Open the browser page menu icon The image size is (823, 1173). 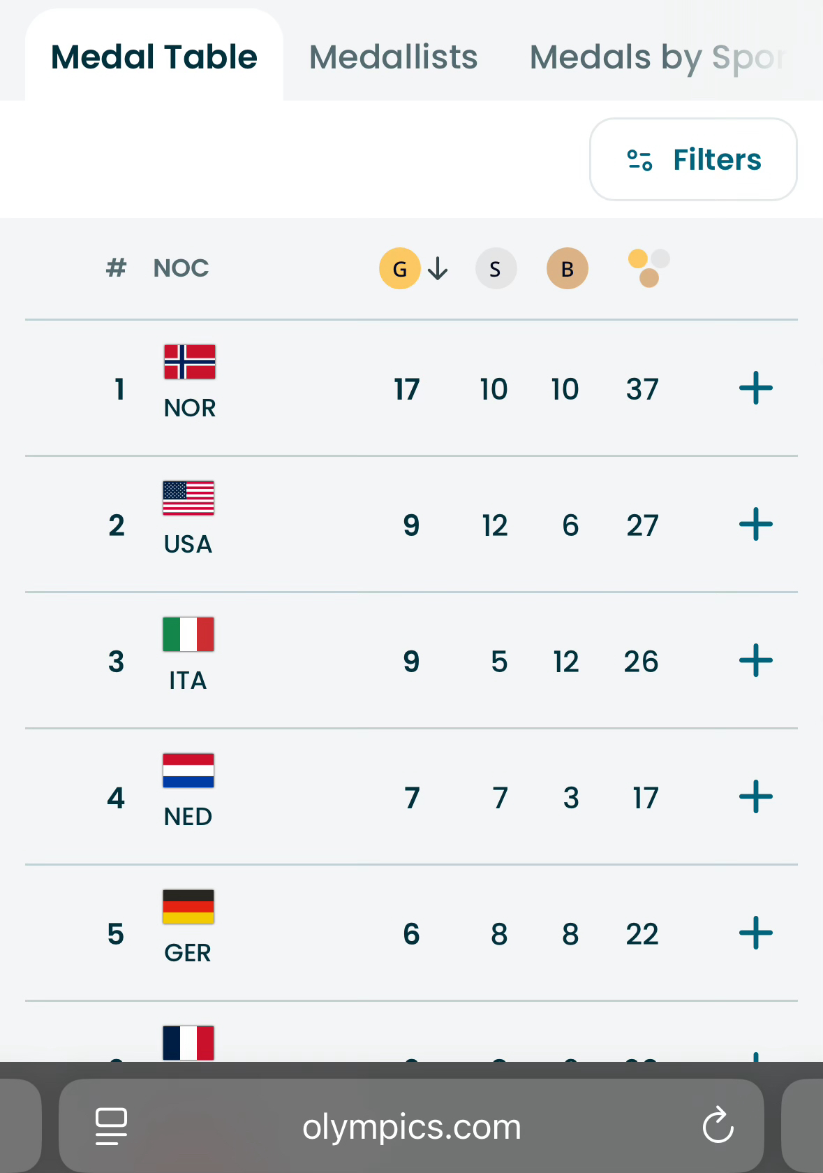click(111, 1126)
